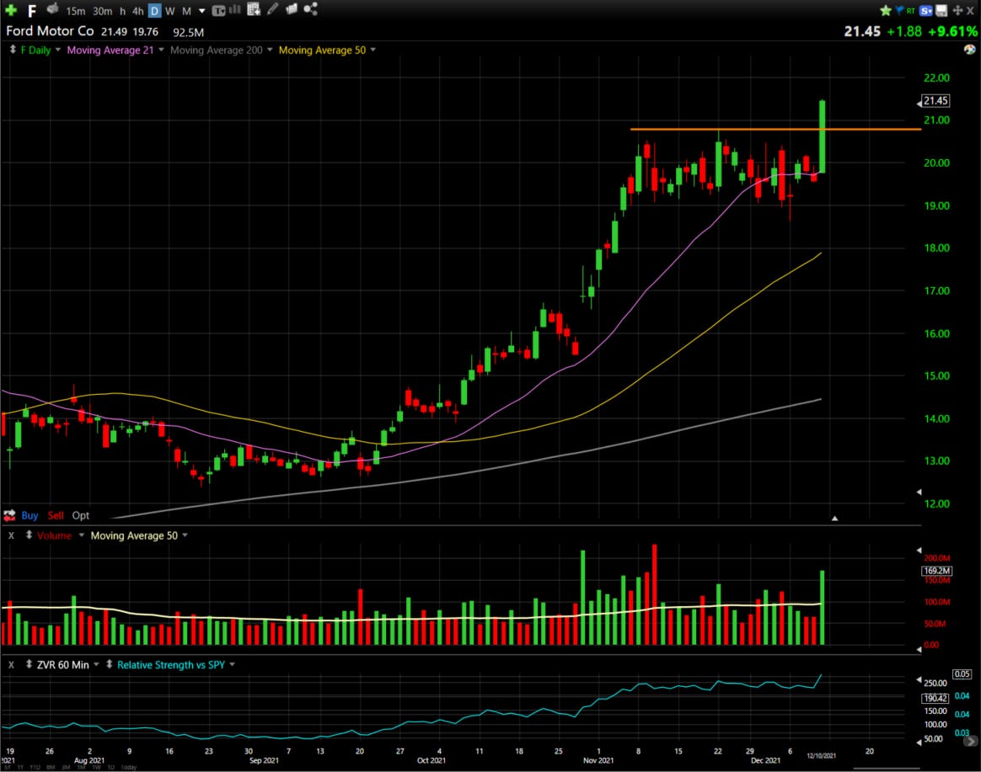
Task: Click the small up-triangle marker at price pane bottom
Action: click(x=834, y=519)
